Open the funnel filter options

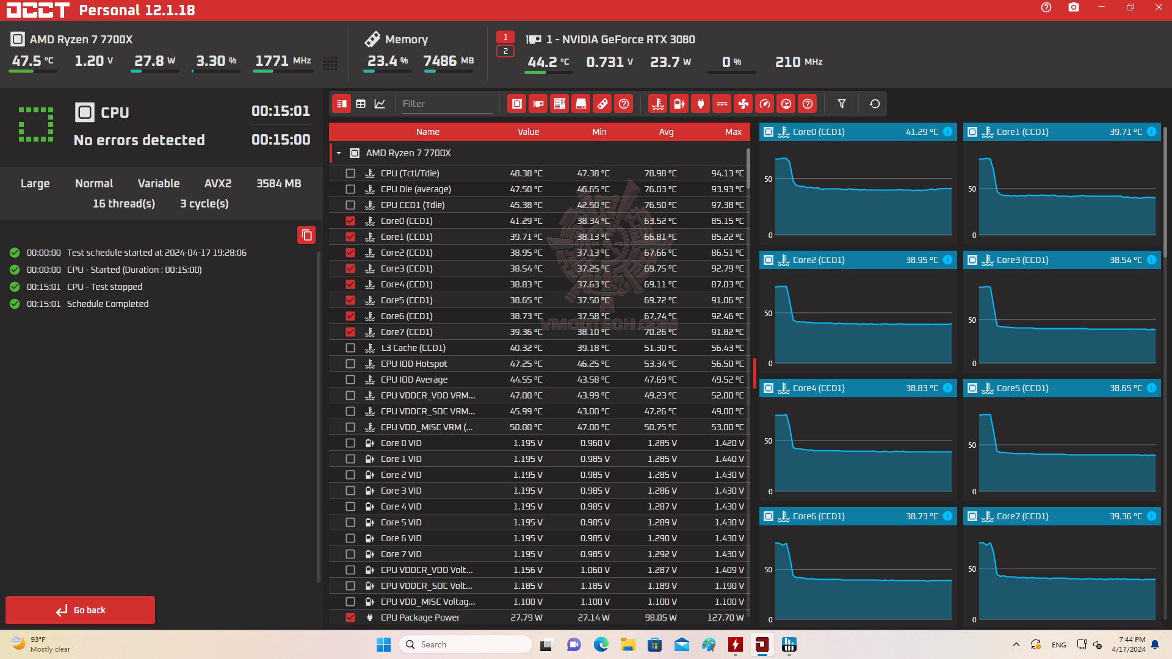point(841,104)
